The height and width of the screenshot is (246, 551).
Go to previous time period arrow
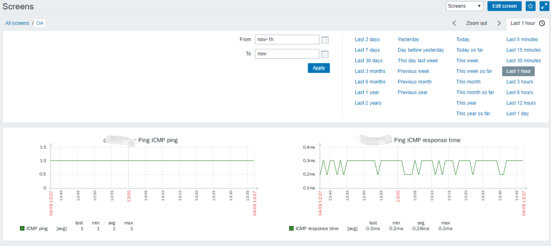point(454,23)
